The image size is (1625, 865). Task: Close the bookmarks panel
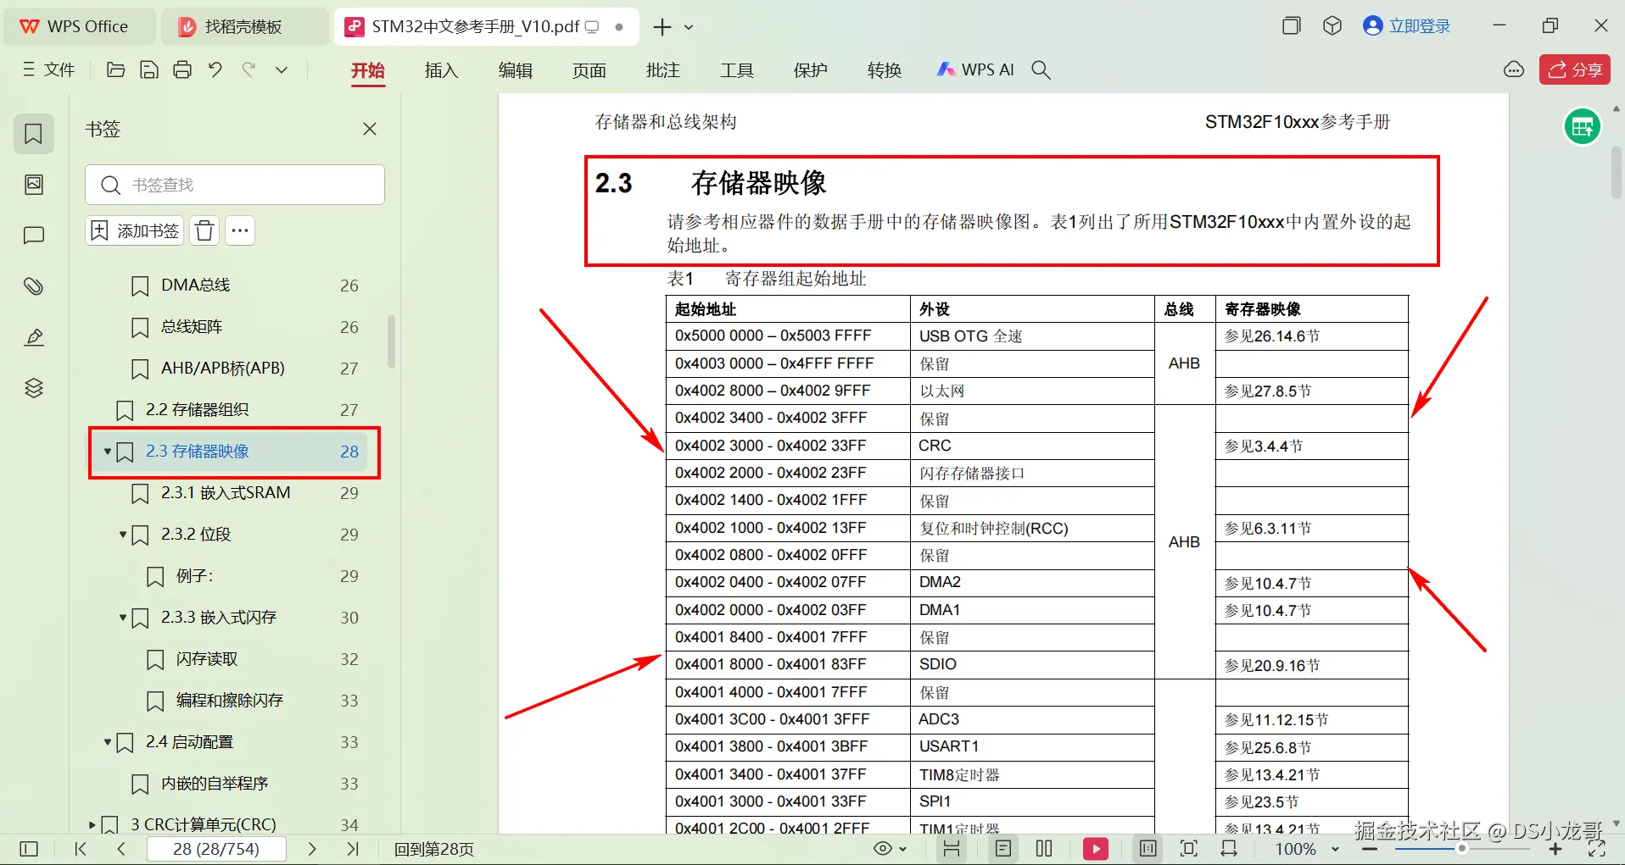[370, 129]
